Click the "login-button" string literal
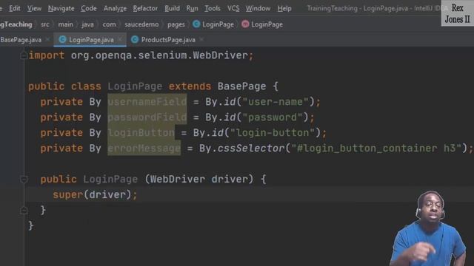This screenshot has height=266, width=474. coord(273,133)
